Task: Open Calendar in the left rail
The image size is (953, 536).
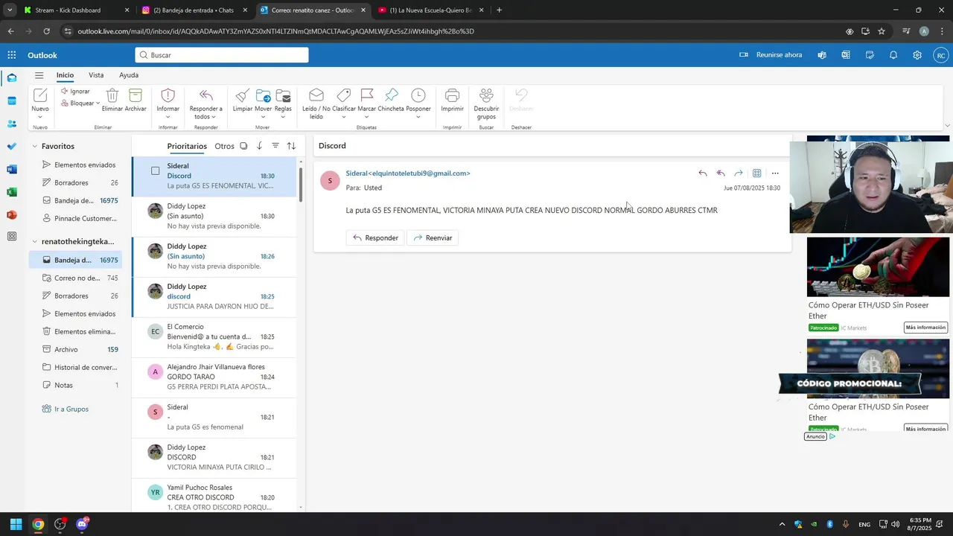Action: pos(12,100)
